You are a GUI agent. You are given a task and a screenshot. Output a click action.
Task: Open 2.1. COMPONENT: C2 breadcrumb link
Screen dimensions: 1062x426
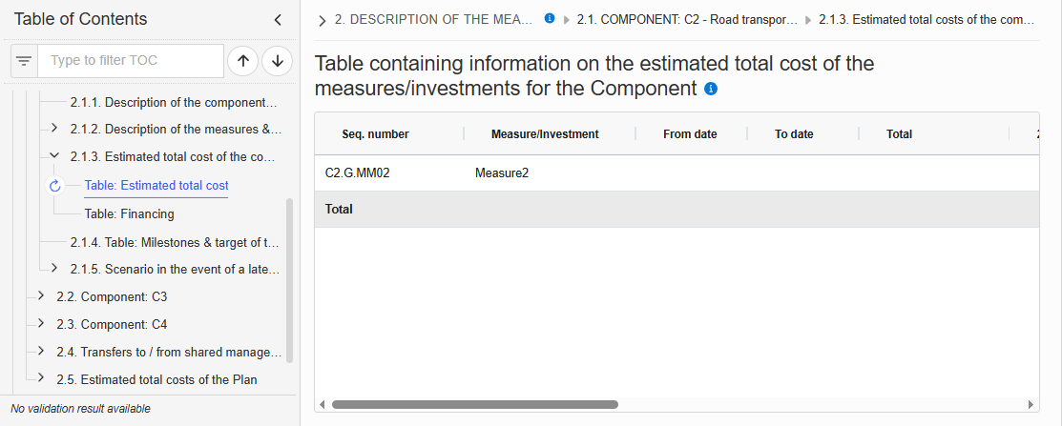tap(687, 20)
